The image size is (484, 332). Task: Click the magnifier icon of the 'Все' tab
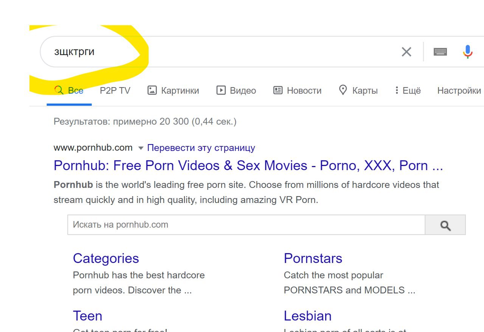[x=59, y=90]
